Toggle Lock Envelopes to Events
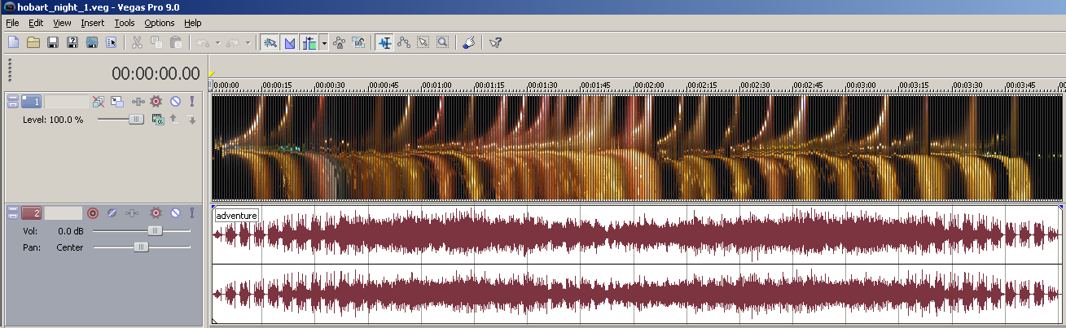The height and width of the screenshot is (328, 1066). [340, 42]
